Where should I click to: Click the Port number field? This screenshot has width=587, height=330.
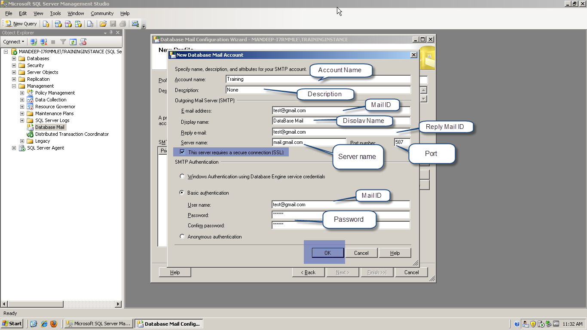click(x=402, y=142)
